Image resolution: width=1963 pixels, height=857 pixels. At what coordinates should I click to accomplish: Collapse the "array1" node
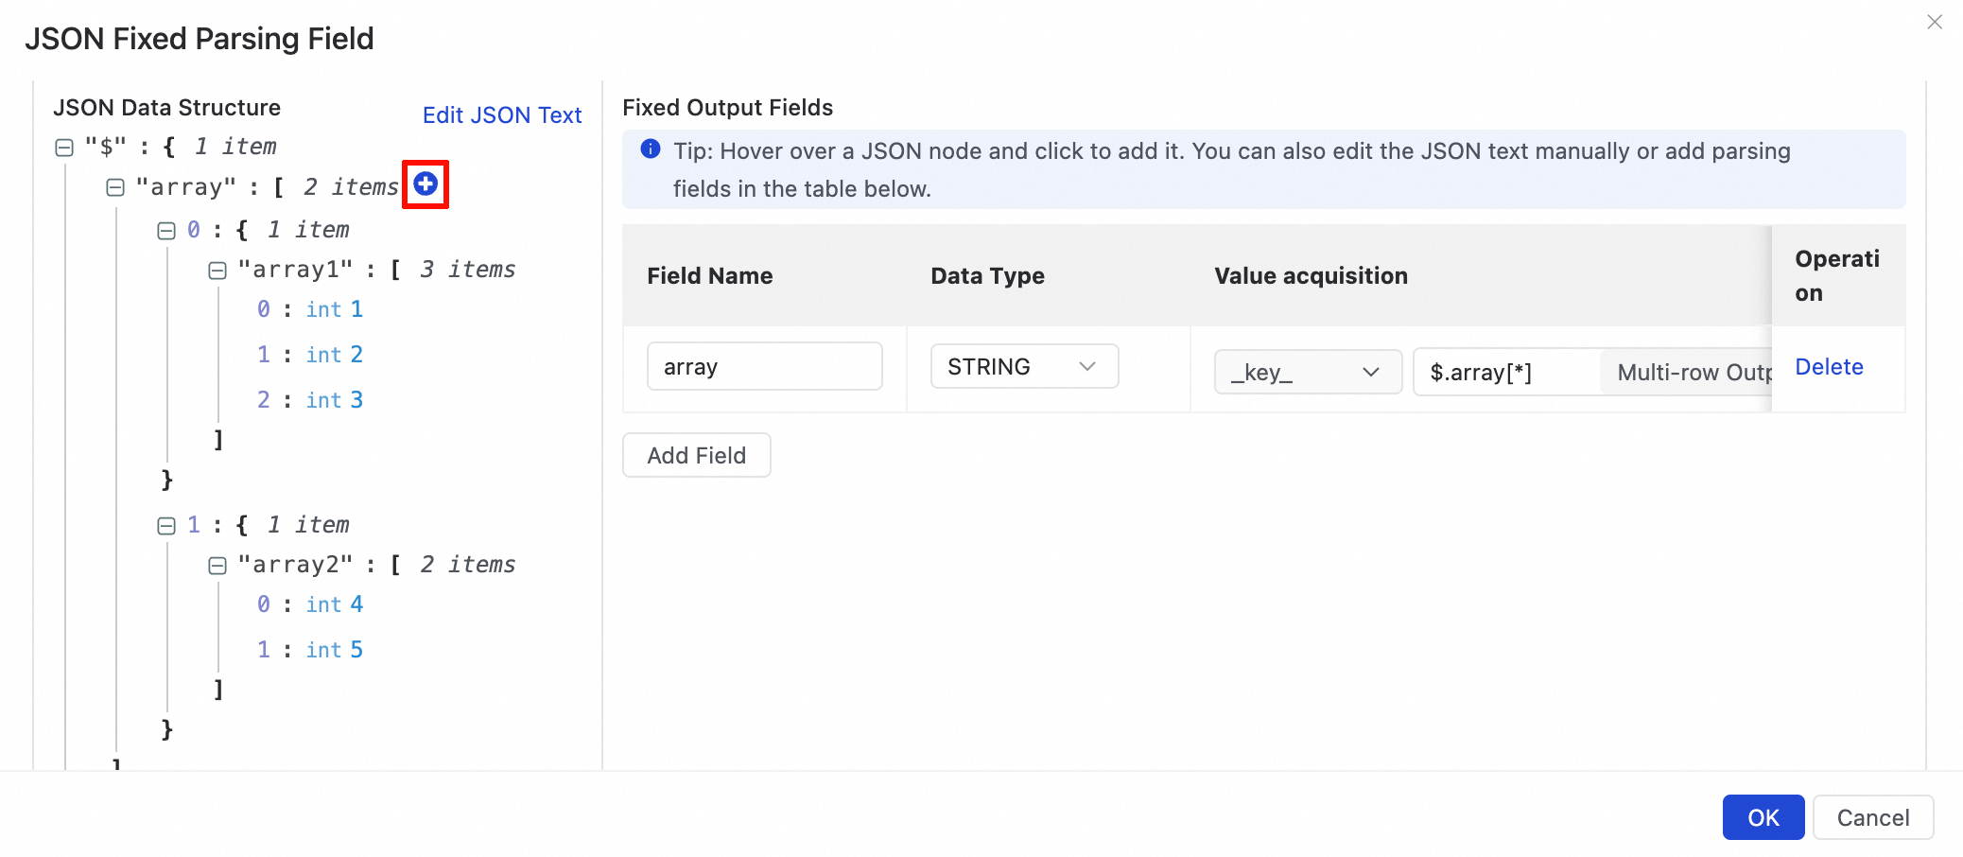pyautogui.click(x=217, y=271)
